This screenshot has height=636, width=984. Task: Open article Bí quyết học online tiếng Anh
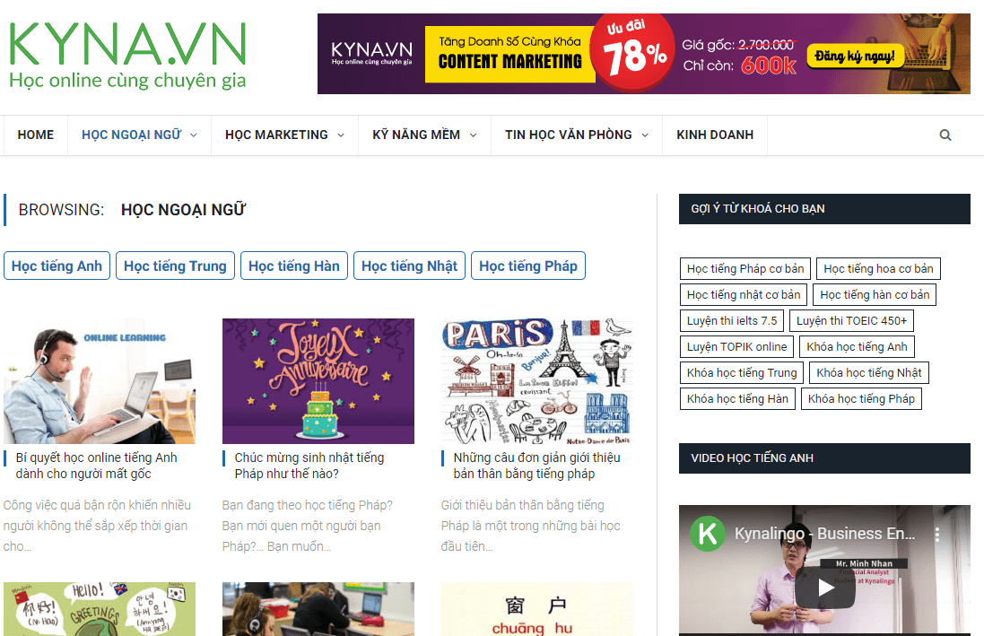click(96, 466)
